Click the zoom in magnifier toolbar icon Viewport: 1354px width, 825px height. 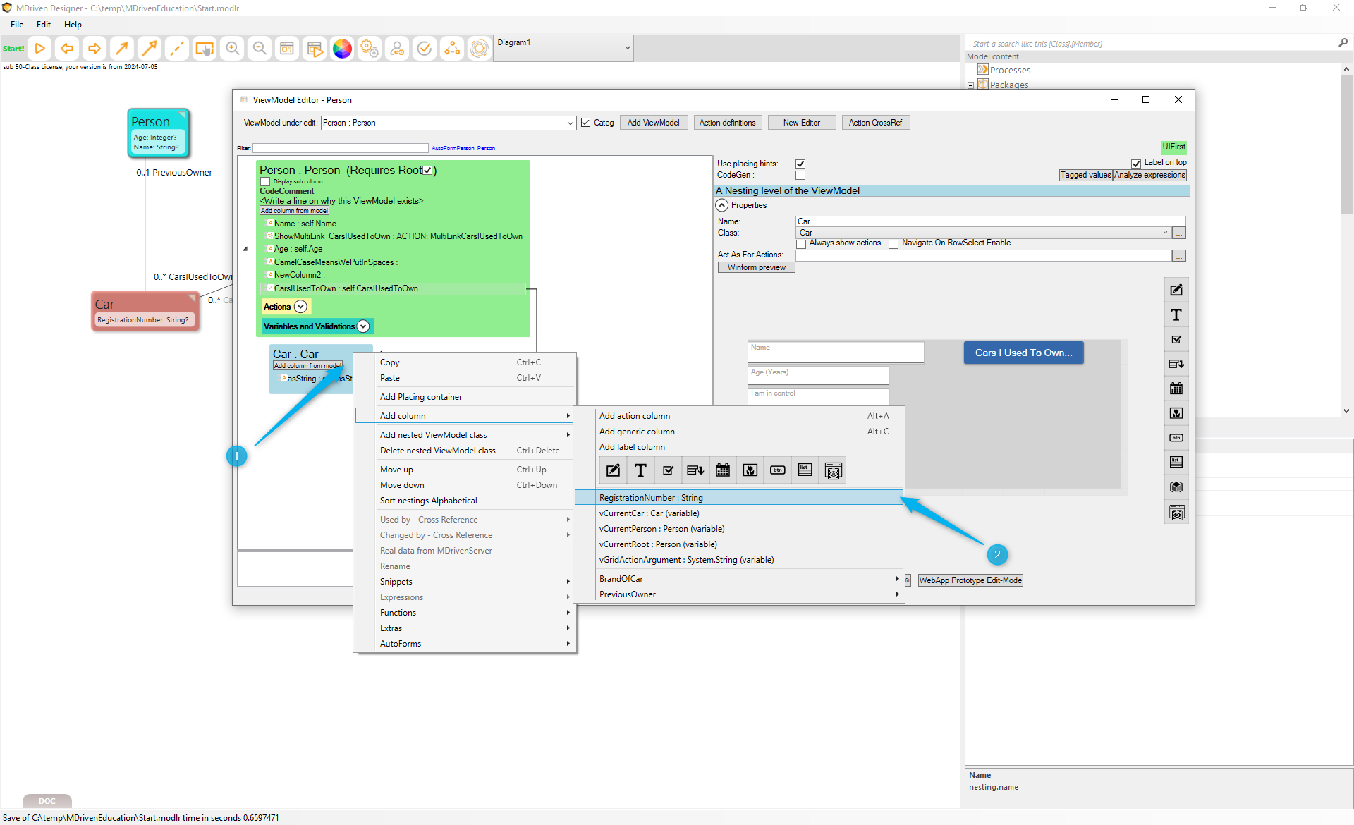(x=232, y=49)
